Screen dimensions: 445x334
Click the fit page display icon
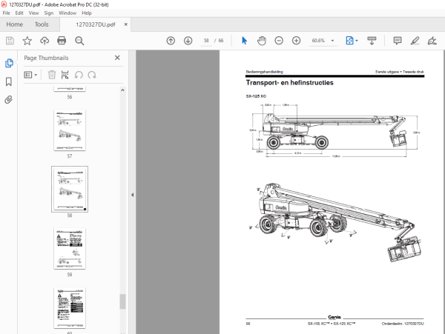click(349, 41)
